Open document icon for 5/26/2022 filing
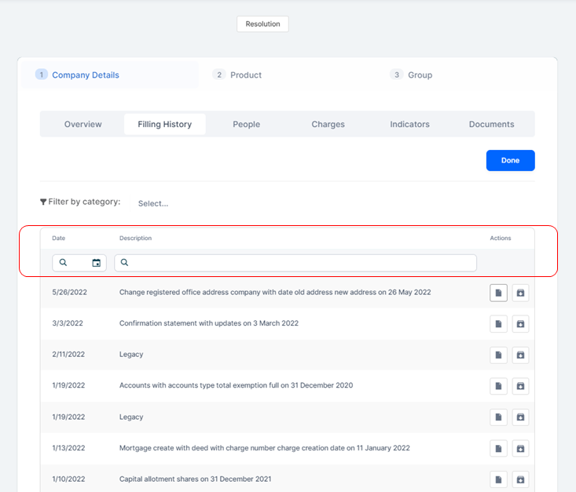This screenshot has height=492, width=576. coord(498,293)
